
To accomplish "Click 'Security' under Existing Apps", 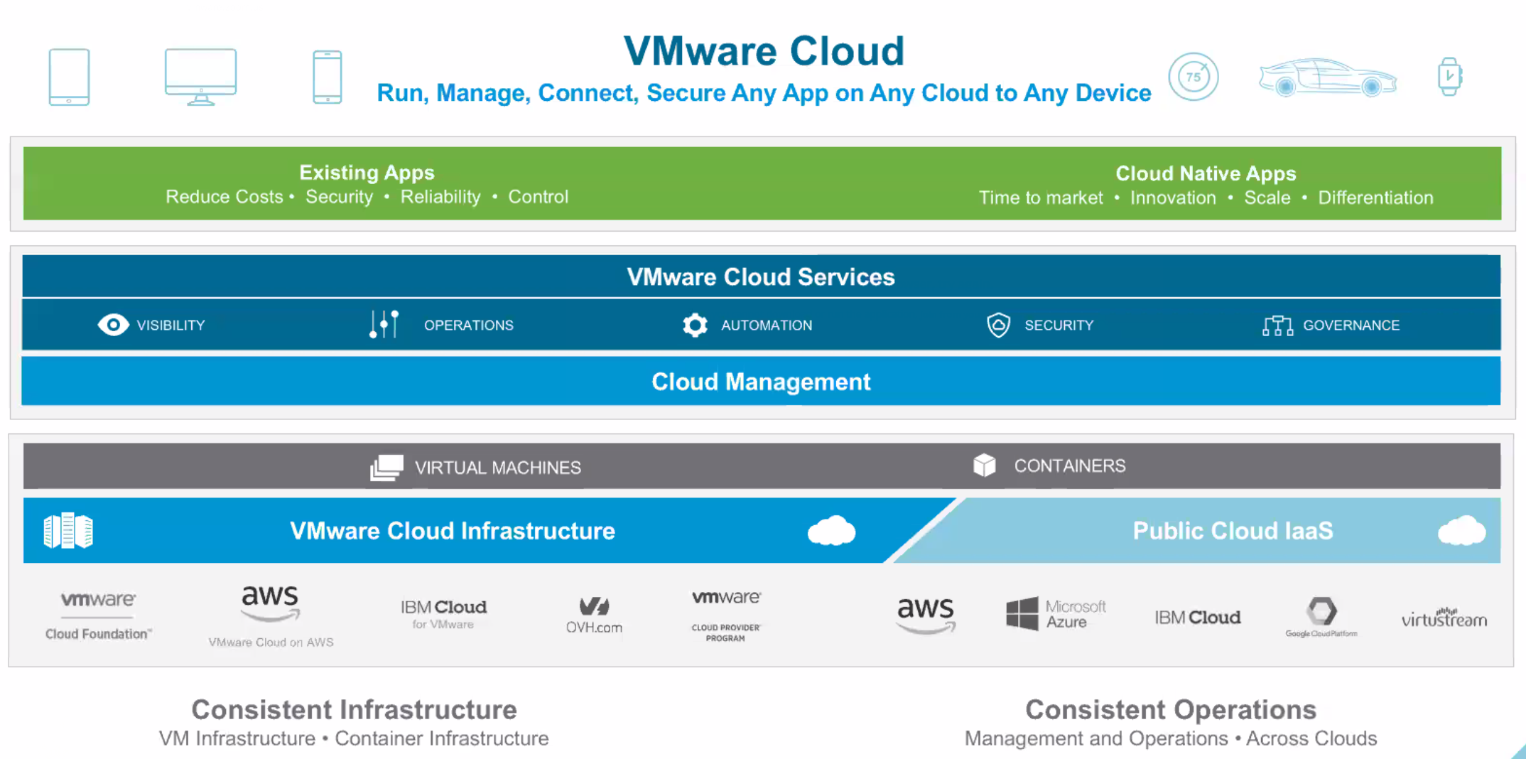I will (x=339, y=197).
